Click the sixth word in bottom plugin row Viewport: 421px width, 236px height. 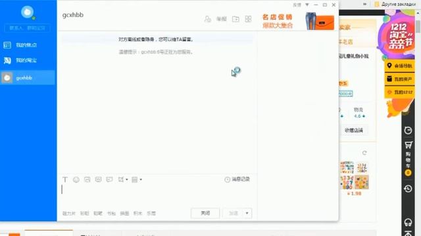click(137, 213)
